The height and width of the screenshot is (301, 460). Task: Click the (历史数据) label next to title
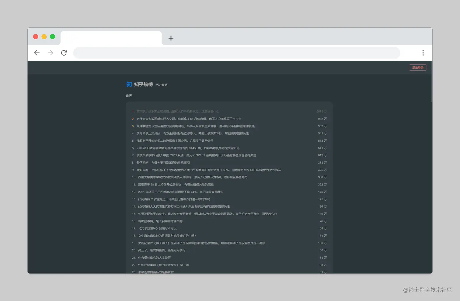click(x=162, y=85)
